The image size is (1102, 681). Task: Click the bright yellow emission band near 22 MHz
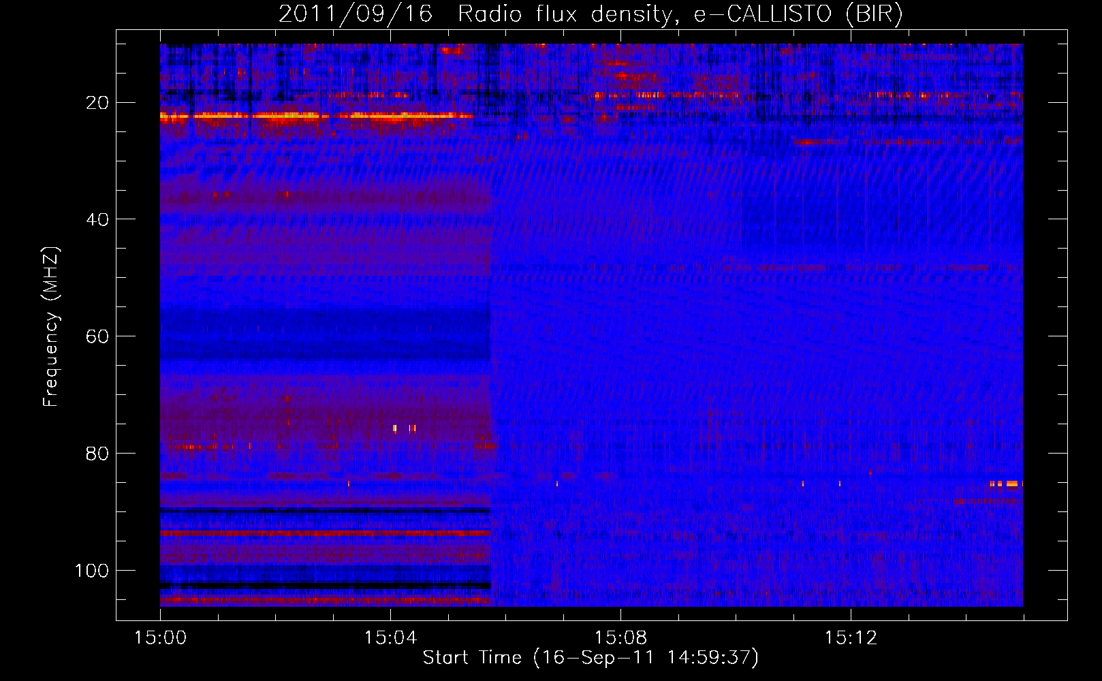[316, 116]
